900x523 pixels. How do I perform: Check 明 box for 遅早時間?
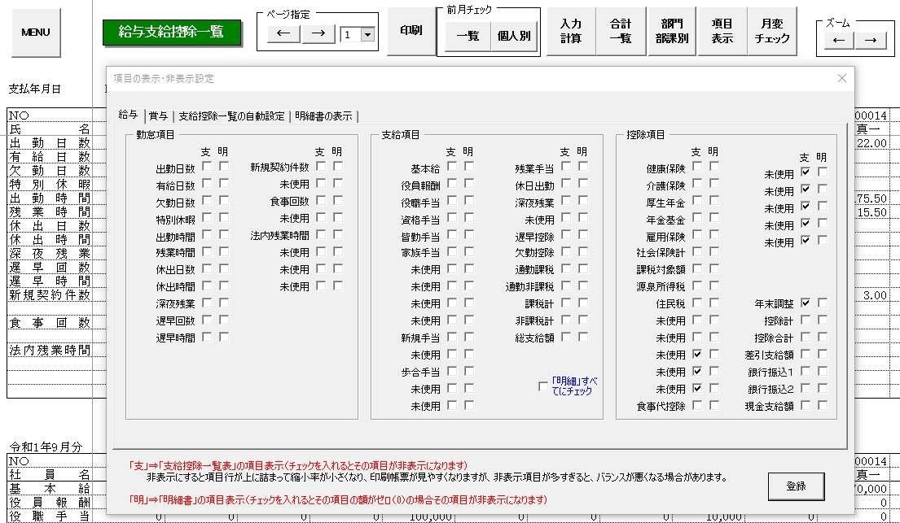pos(224,338)
